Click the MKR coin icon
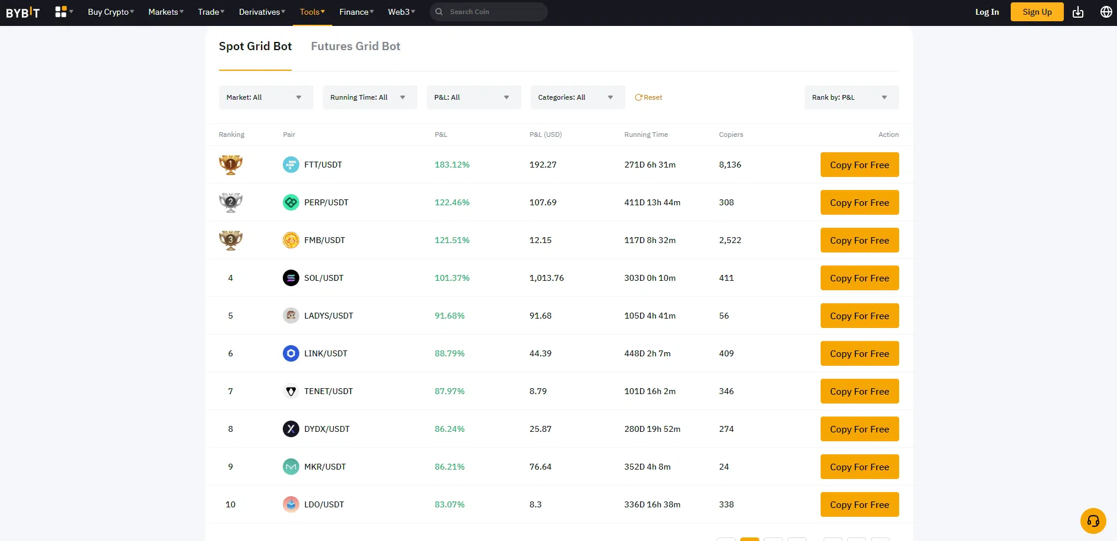This screenshot has height=541, width=1117. pos(291,467)
